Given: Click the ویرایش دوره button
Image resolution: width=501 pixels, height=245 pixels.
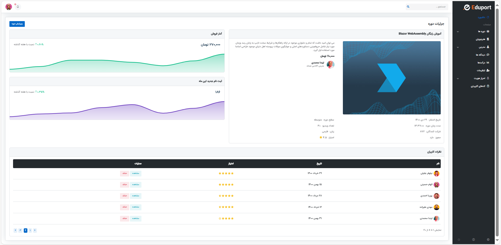Looking at the screenshot, I should [17, 24].
